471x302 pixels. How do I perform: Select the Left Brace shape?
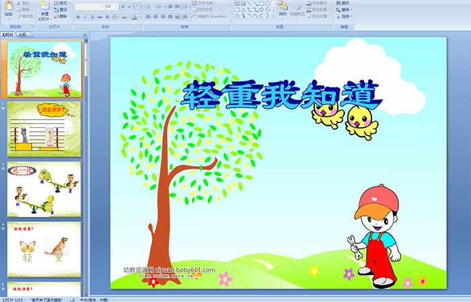(261, 15)
